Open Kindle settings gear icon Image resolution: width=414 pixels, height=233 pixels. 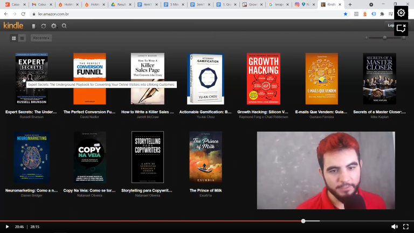pyautogui.click(x=53, y=26)
